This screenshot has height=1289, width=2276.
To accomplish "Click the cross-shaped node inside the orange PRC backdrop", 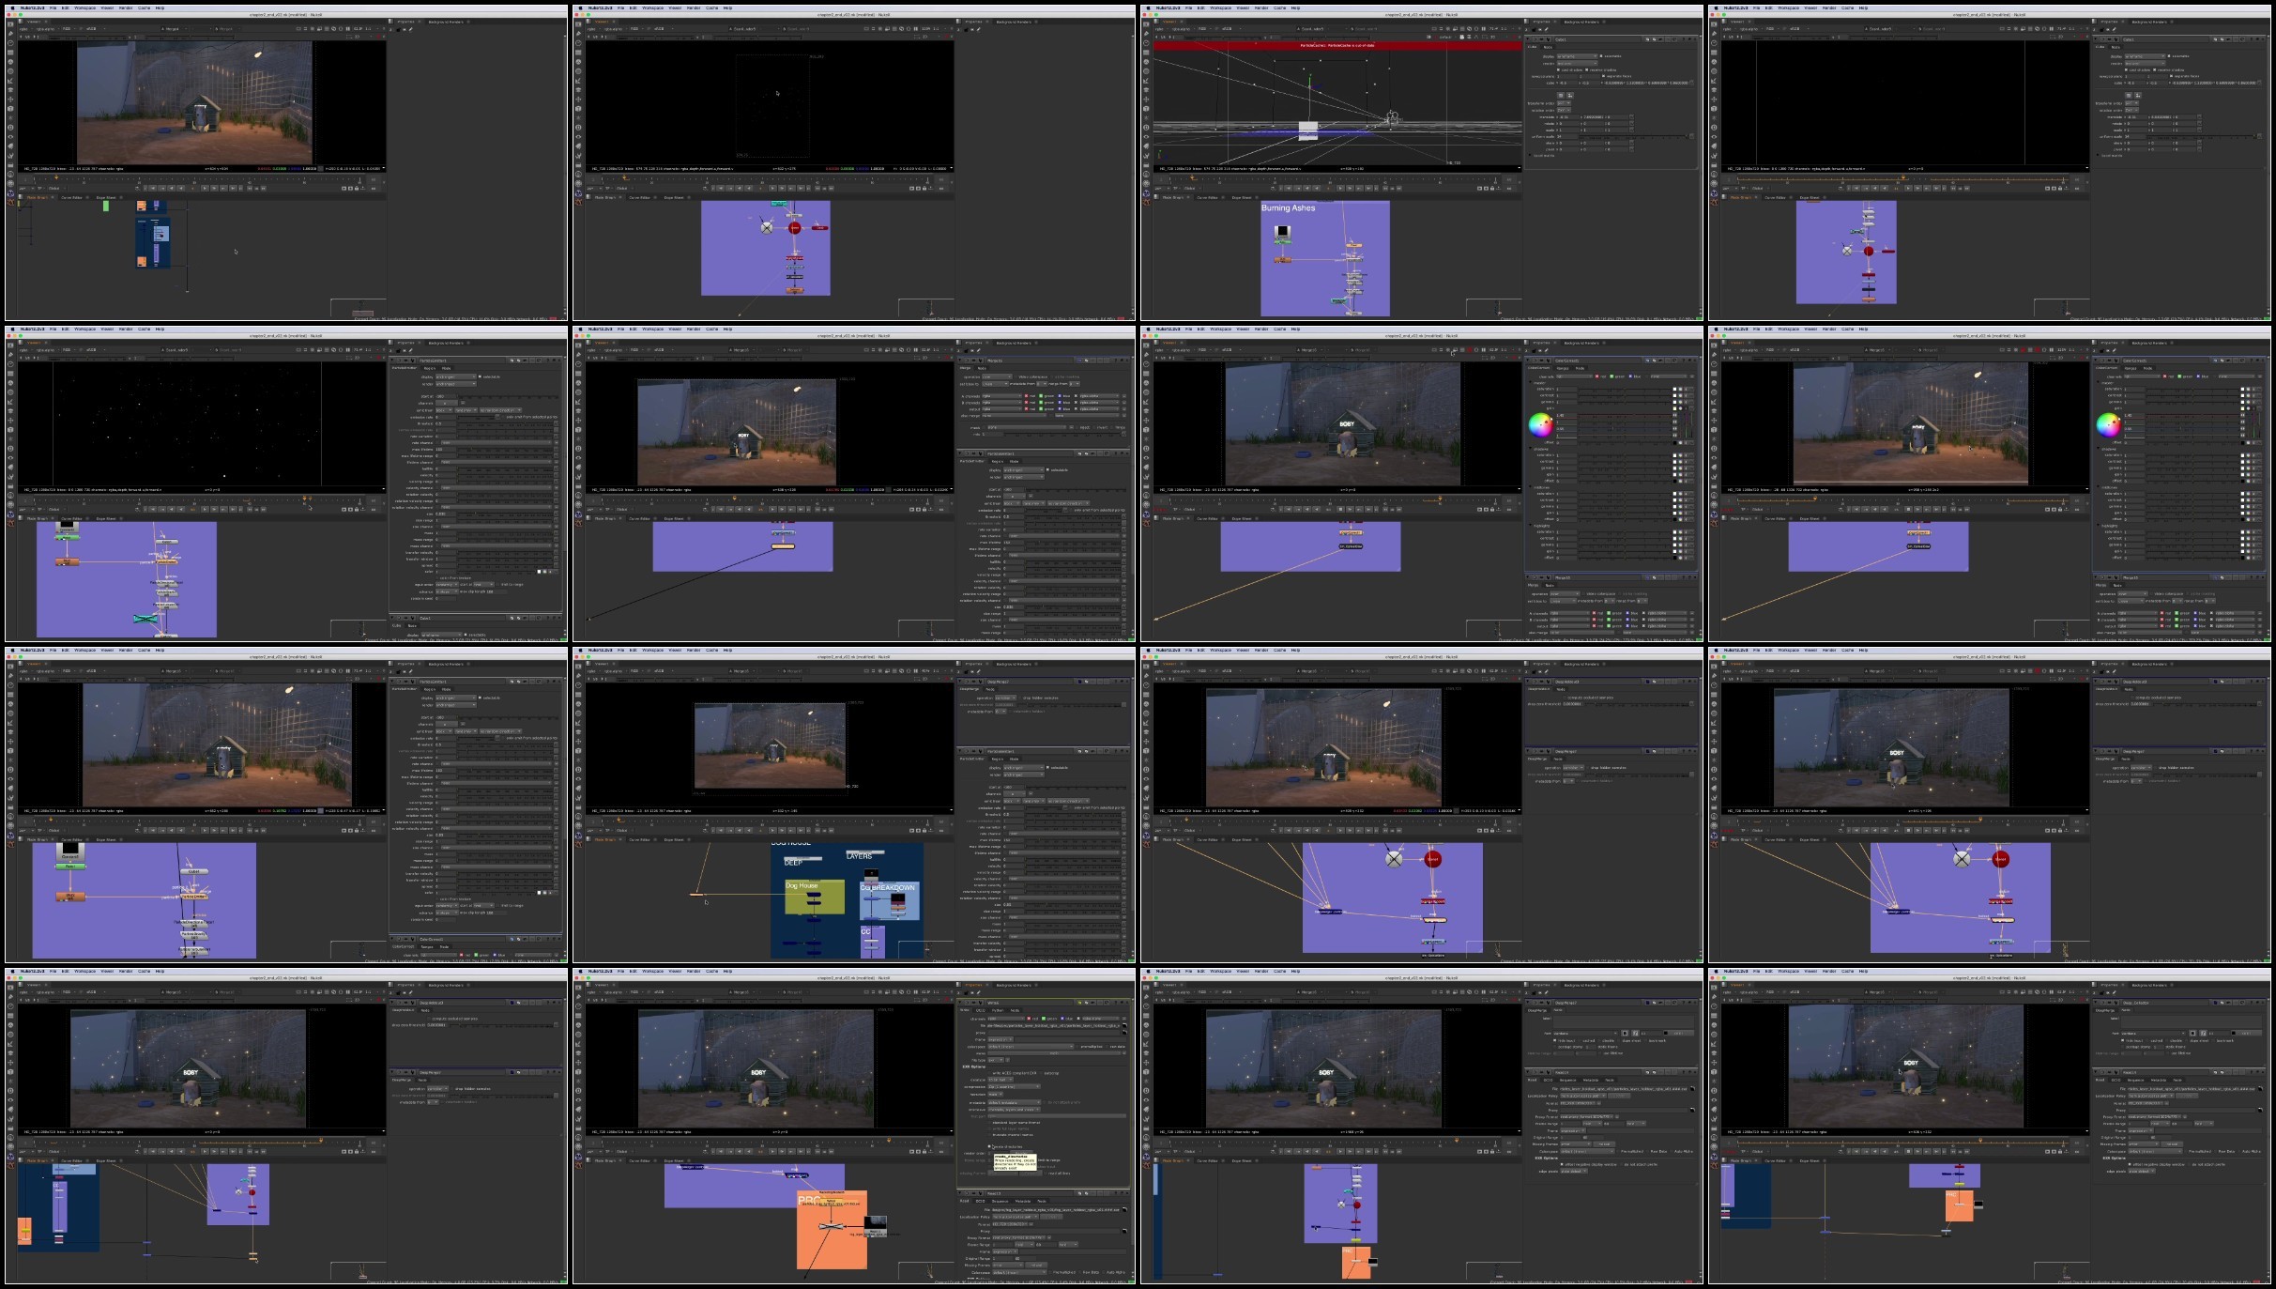I will [x=831, y=1226].
